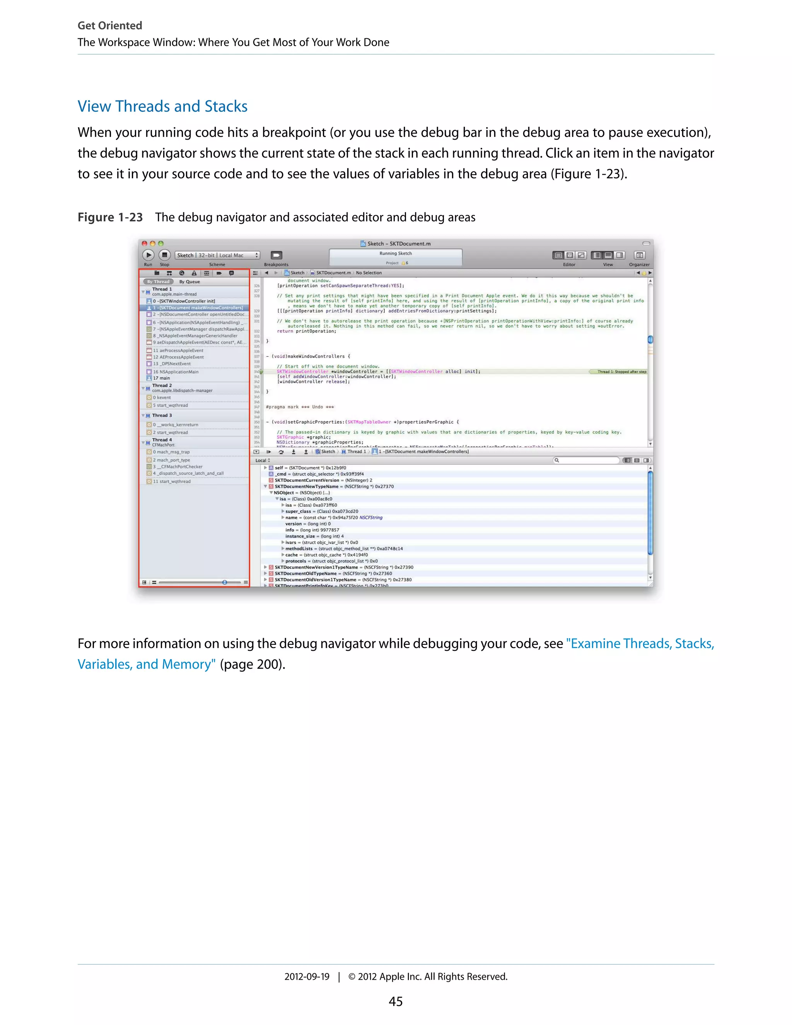This screenshot has height=1025, width=792.
Task: Click Thread 1 in the debug bar path
Action: pos(353,452)
